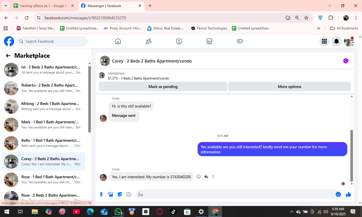Open the taskbar volume control

click(326, 212)
